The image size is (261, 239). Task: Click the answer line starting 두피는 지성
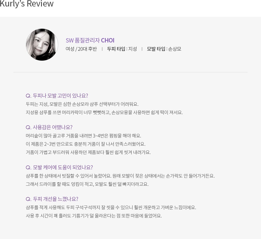(82, 104)
